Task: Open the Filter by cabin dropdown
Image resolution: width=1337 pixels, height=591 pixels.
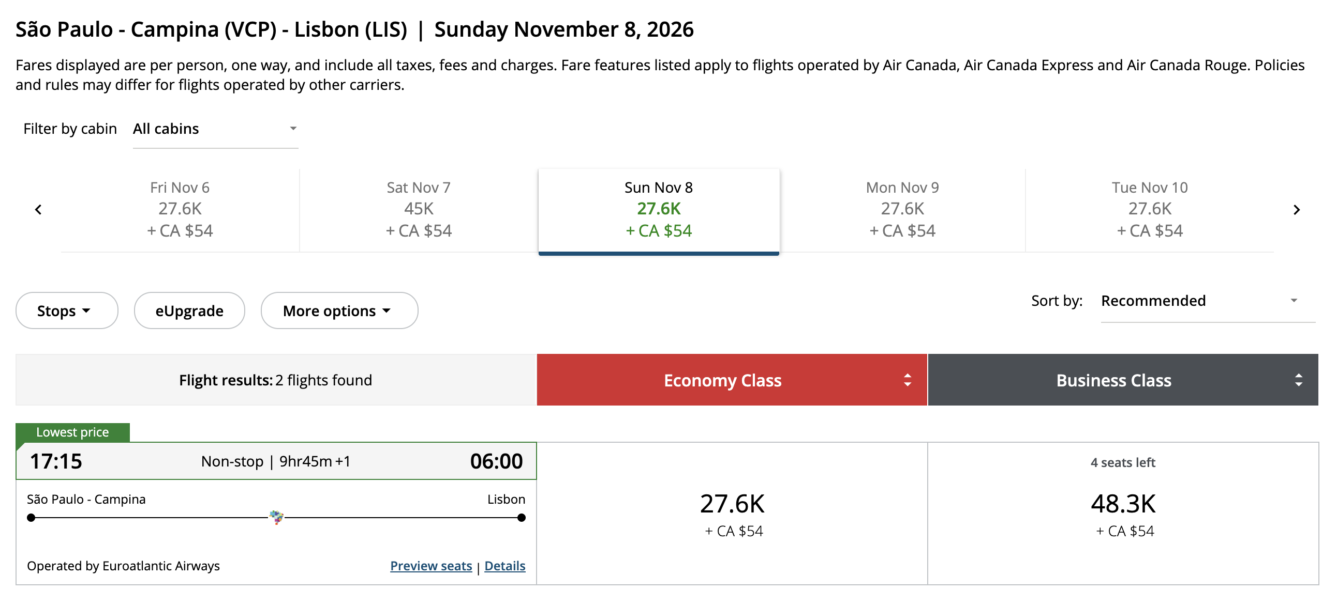Action: click(x=215, y=129)
